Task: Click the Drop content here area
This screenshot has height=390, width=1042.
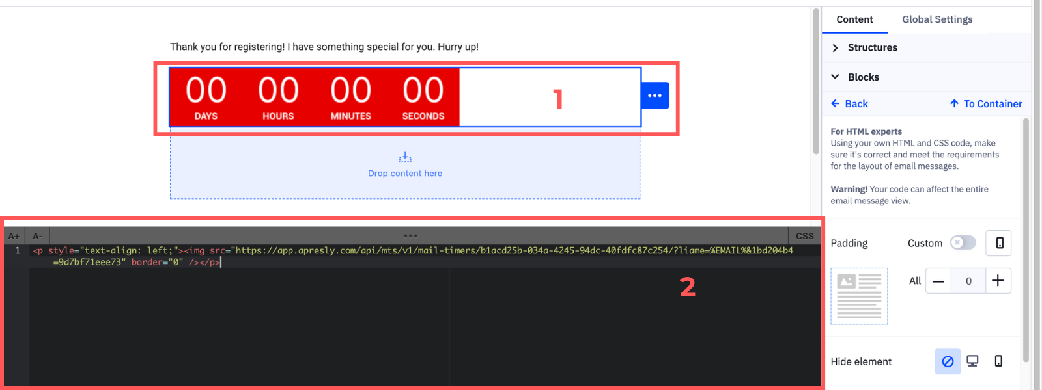Action: pyautogui.click(x=405, y=164)
